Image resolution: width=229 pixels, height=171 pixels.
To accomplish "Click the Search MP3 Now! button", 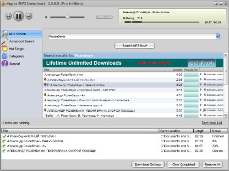I will (x=135, y=46).
